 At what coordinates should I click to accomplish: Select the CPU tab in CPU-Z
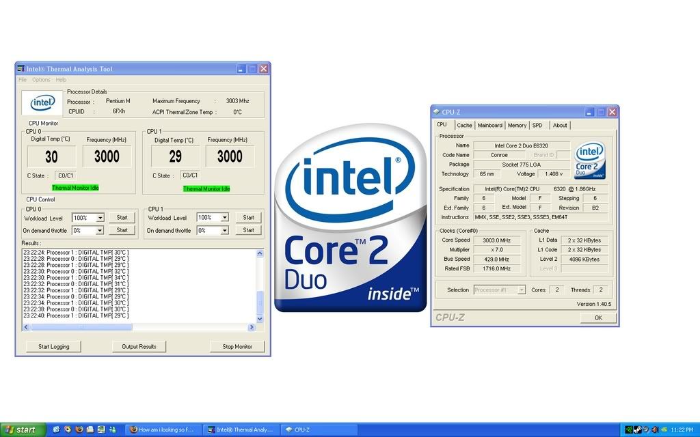coord(442,124)
